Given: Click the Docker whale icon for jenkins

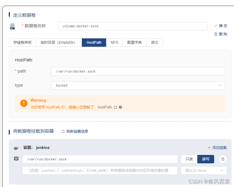Looking at the screenshot, I should click(16, 148).
